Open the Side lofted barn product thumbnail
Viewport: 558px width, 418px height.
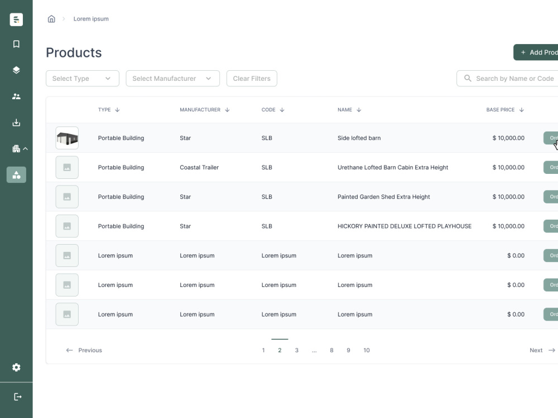pos(67,138)
